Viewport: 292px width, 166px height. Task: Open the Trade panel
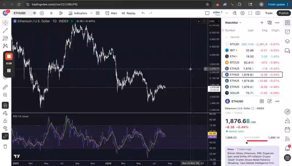pos(269,13)
